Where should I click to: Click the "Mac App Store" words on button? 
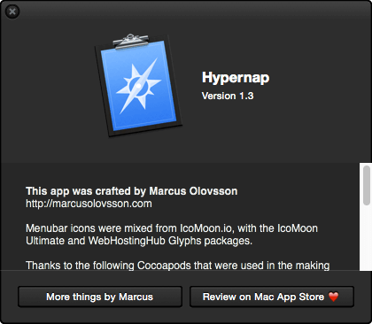coord(289,297)
